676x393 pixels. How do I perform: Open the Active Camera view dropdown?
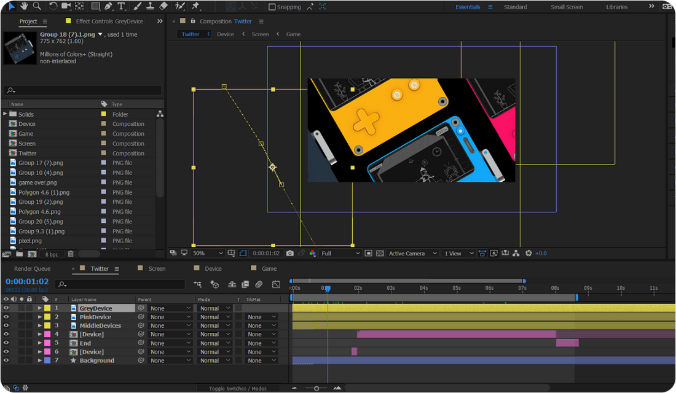pos(412,253)
